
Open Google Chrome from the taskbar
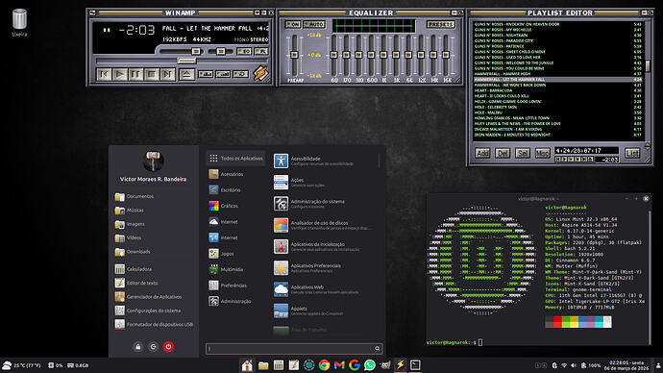[x=325, y=365]
